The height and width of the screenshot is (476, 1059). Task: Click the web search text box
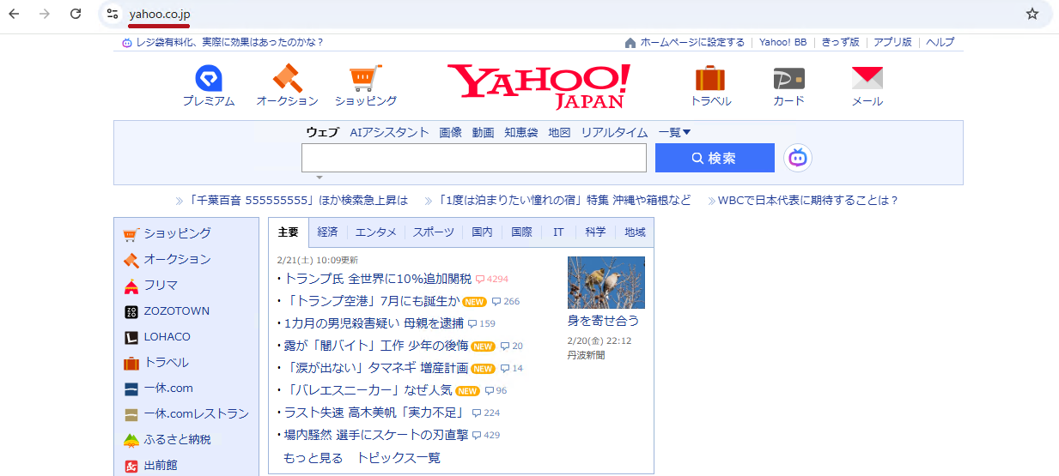[x=474, y=158]
